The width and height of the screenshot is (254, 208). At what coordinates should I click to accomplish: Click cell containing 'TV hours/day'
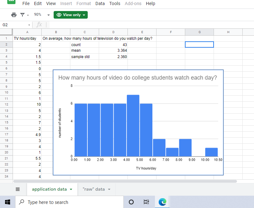click(27, 39)
